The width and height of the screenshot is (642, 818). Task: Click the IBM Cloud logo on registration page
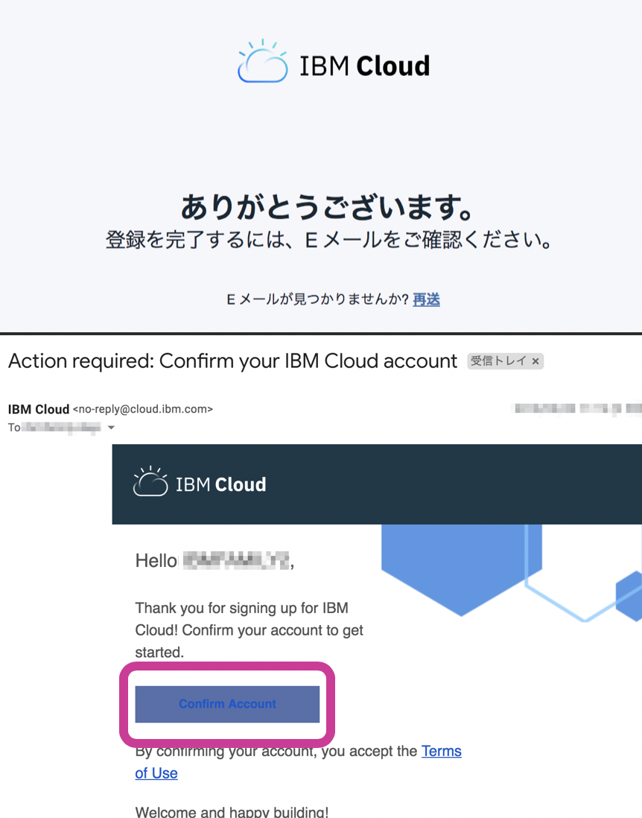333,63
